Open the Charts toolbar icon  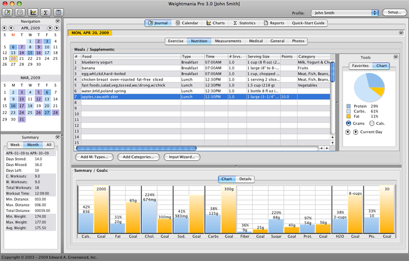(33, 12)
